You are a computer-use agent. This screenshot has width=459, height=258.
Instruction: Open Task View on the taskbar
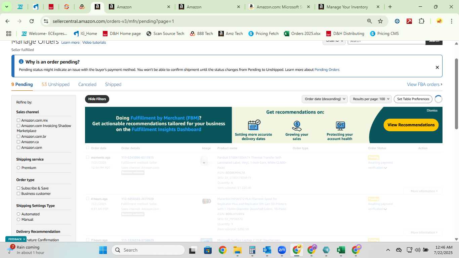point(193,250)
